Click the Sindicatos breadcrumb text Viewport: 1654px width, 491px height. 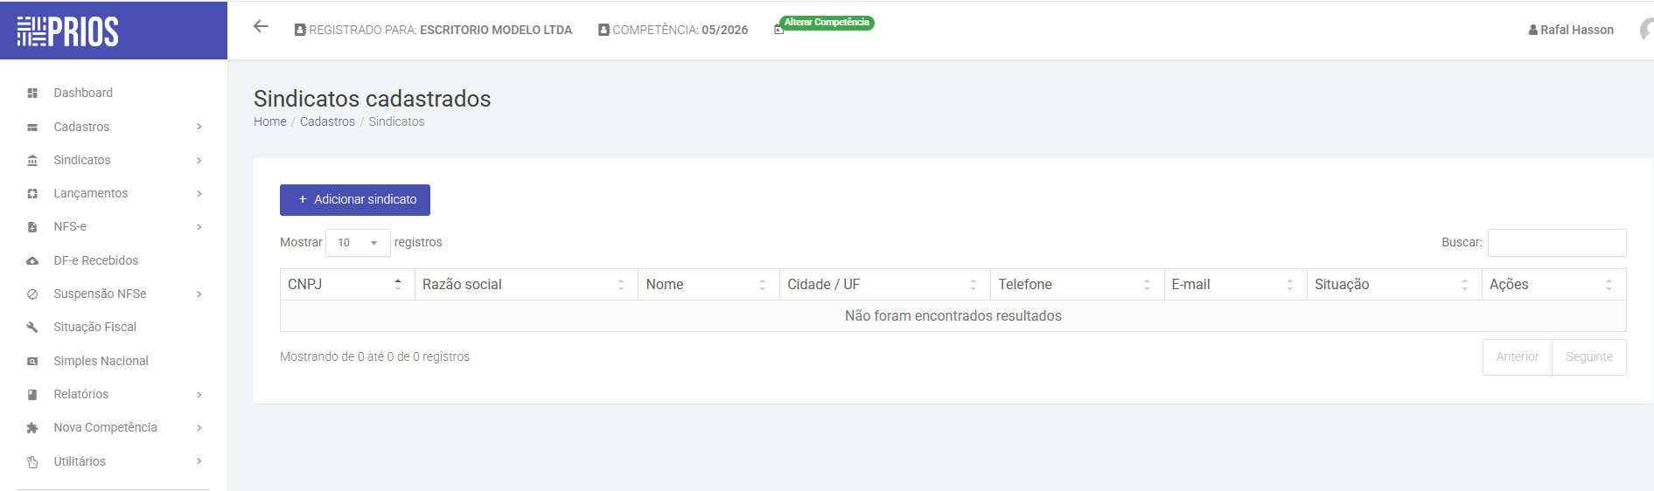tap(396, 121)
